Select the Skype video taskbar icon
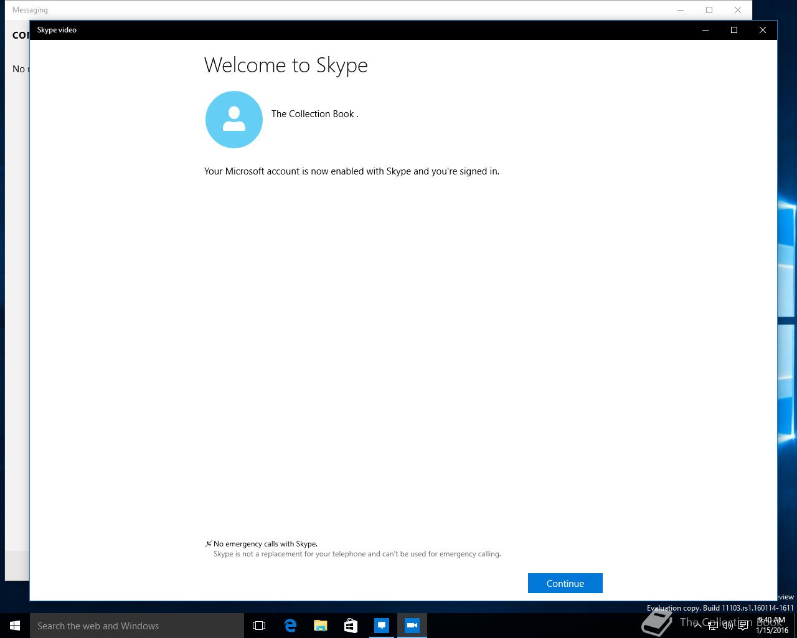This screenshot has width=797, height=638. 412,626
